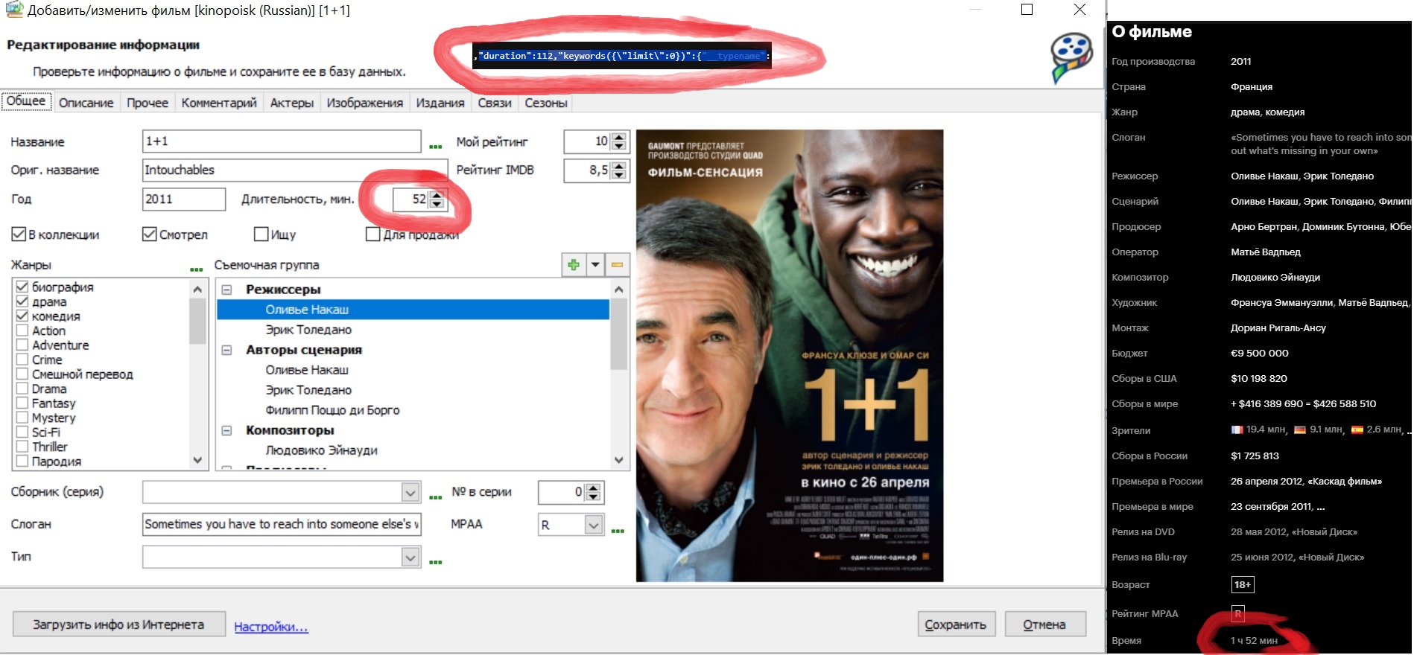Open the crew add-type dropdown arrow
The height and width of the screenshot is (655, 1414).
[595, 264]
